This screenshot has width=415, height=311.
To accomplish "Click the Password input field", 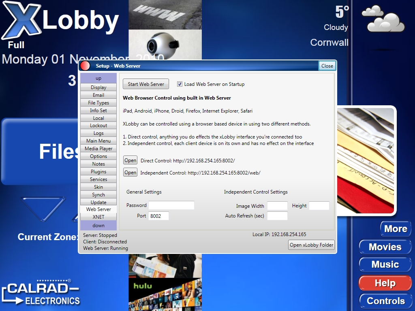I will pyautogui.click(x=171, y=205).
